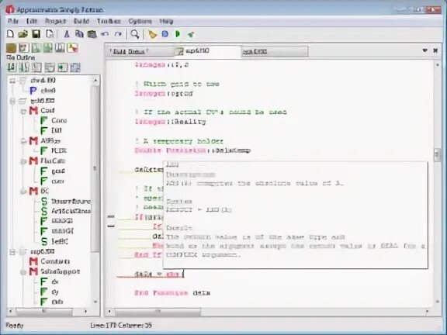The height and width of the screenshot is (335, 447).
Task: Collapse the inner If block fold marker
Action: pyautogui.click(x=111, y=226)
